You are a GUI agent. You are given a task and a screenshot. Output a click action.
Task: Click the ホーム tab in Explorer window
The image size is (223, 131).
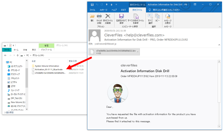[x=16, y=50]
